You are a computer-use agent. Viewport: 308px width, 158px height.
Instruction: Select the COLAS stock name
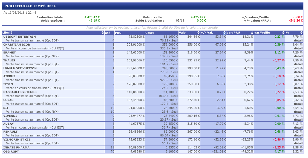pyautogui.click(x=8, y=100)
